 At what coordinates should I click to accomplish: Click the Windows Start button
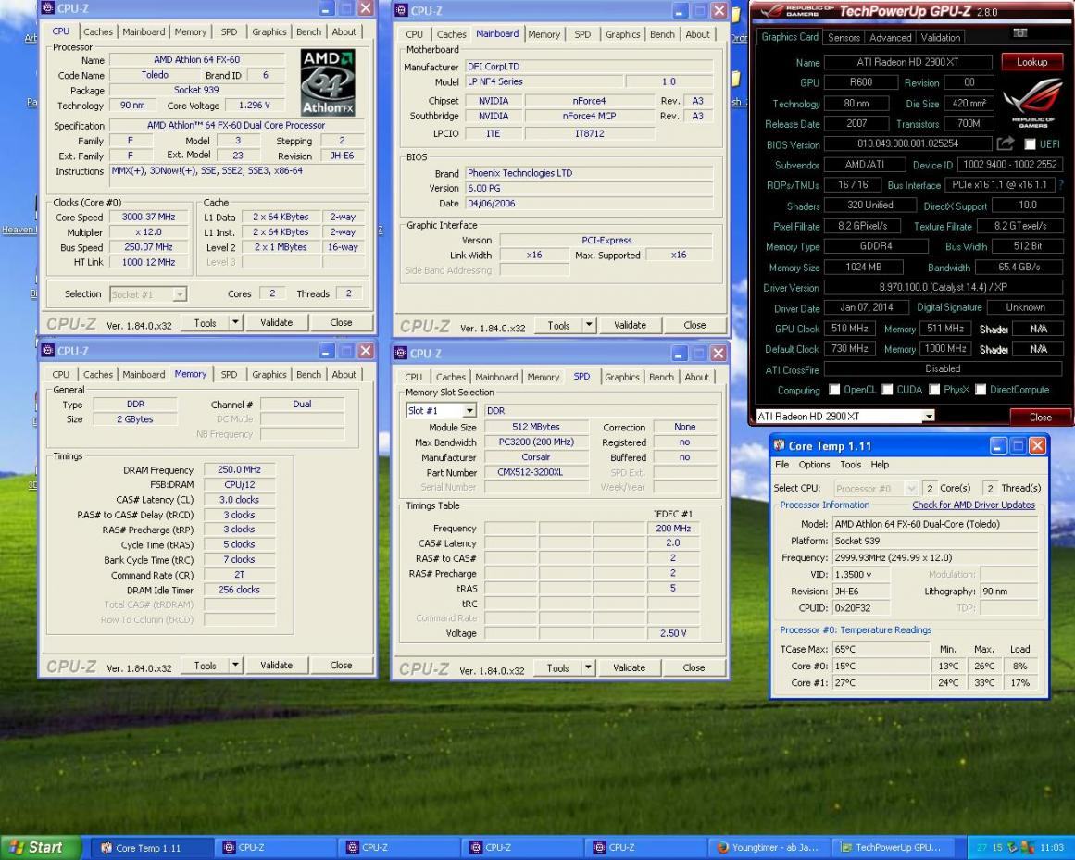40,848
